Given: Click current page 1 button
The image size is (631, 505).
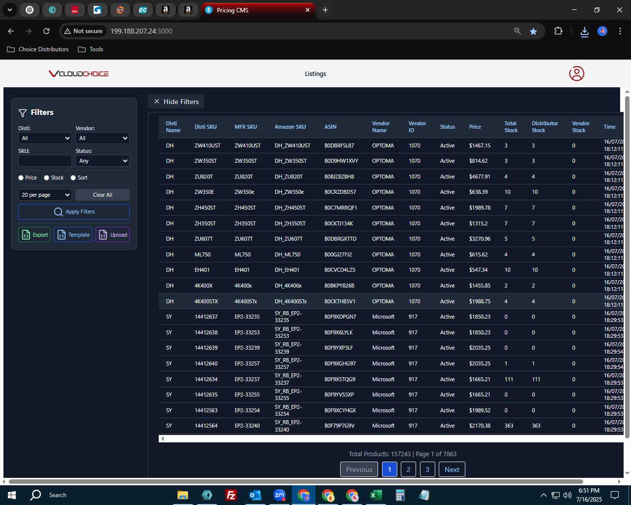Looking at the screenshot, I should click(389, 469).
